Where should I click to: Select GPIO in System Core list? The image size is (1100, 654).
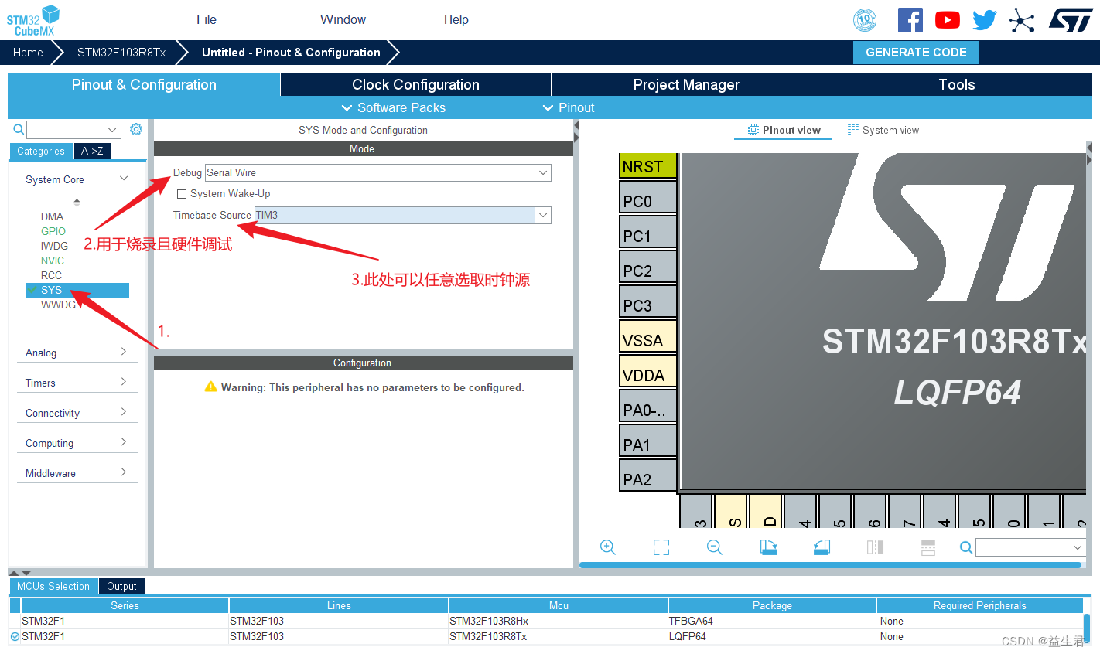[53, 231]
